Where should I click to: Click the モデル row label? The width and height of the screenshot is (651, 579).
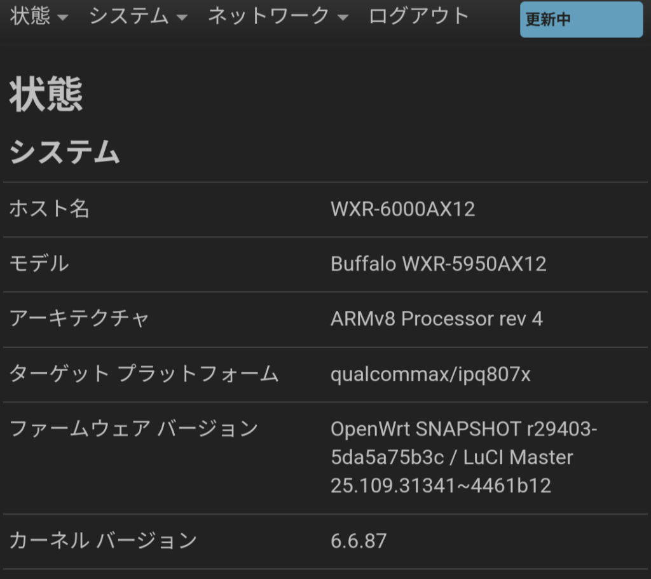click(x=39, y=264)
